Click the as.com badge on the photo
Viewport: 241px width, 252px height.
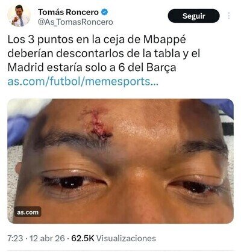28,212
